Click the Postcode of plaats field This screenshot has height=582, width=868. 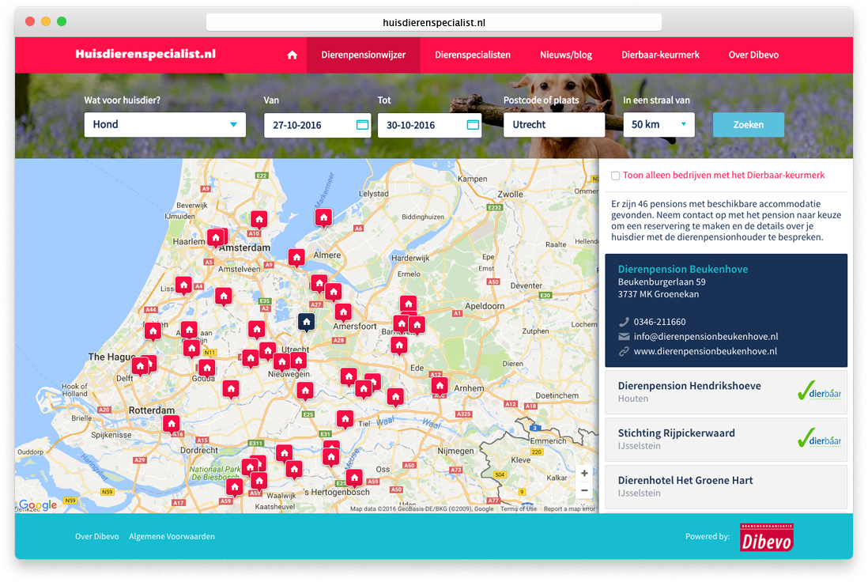click(554, 125)
